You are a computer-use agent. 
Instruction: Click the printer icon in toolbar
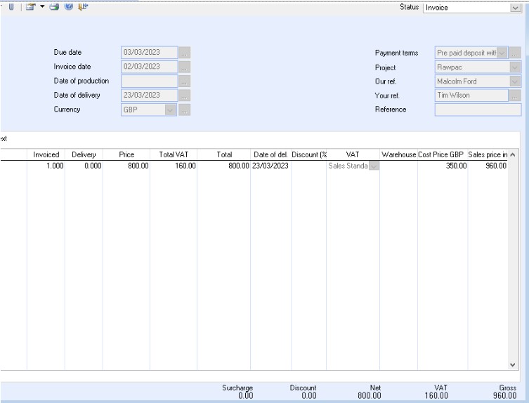pos(54,6)
